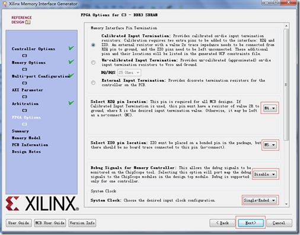Go to Memory Options step
300x235 pixels.
click(x=28, y=62)
